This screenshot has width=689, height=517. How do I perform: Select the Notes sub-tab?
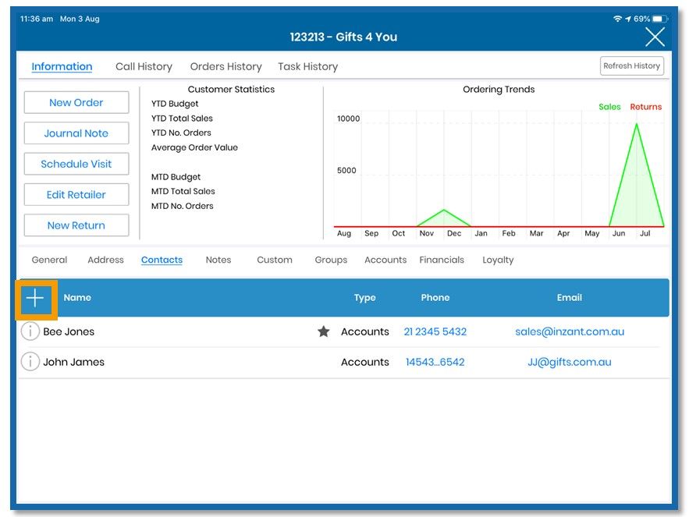(218, 260)
